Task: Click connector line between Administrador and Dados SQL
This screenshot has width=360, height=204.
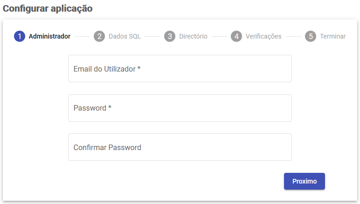Action: coord(82,36)
